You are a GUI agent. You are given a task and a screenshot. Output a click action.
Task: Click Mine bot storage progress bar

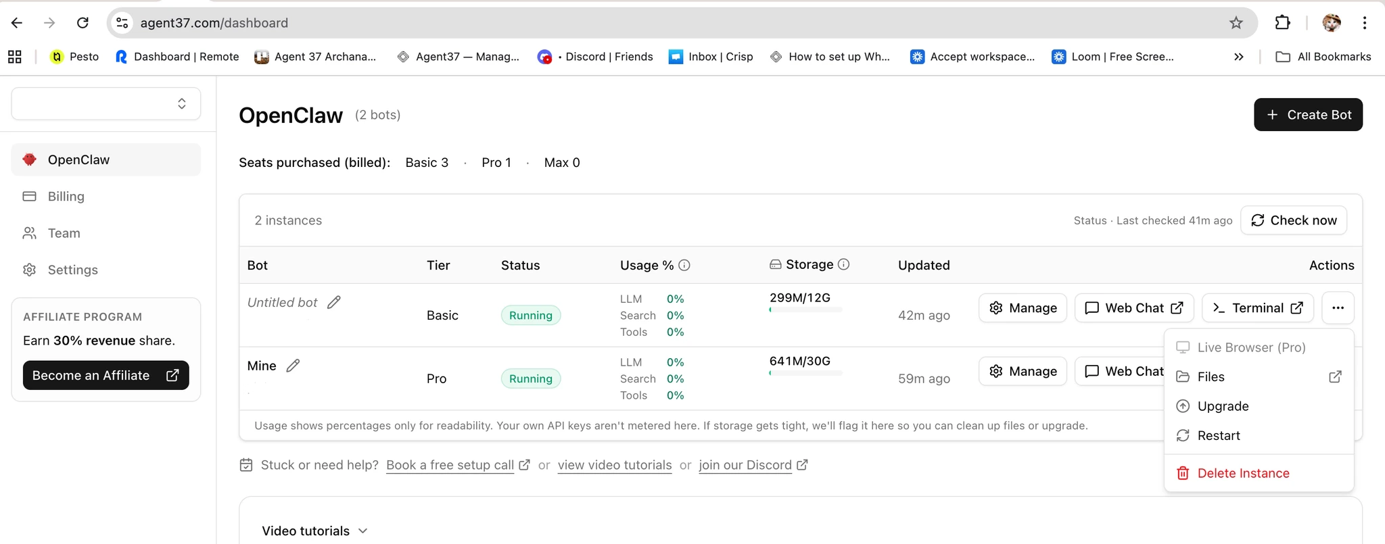805,373
